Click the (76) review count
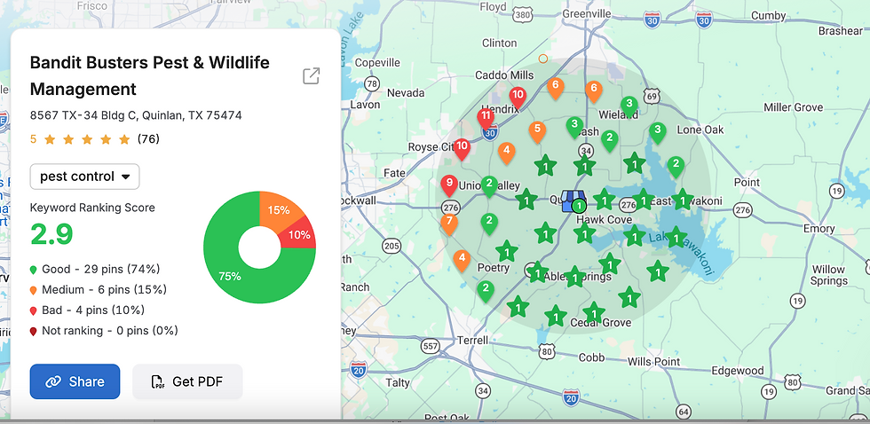Image resolution: width=870 pixels, height=424 pixels. coord(149,139)
